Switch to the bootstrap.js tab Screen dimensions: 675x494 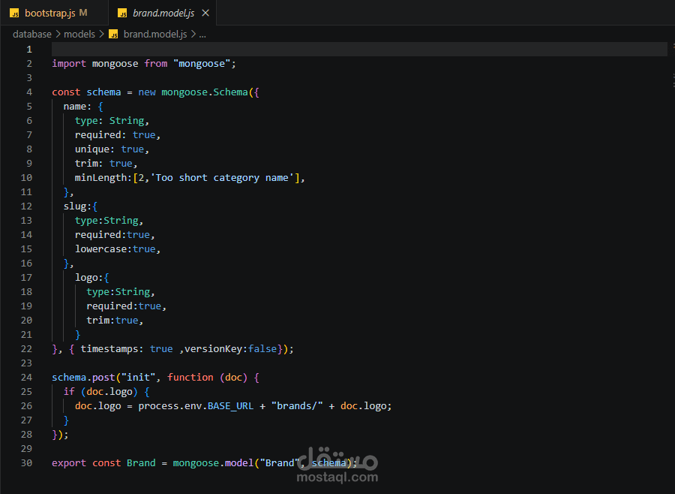pyautogui.click(x=54, y=13)
